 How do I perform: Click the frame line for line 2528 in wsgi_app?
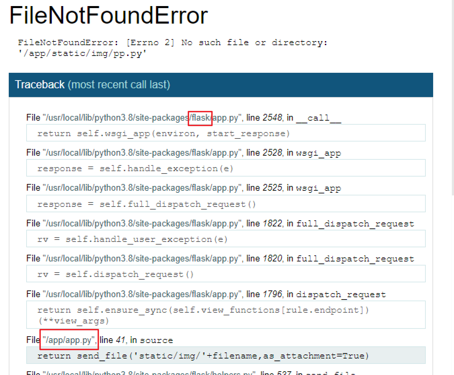point(184,153)
